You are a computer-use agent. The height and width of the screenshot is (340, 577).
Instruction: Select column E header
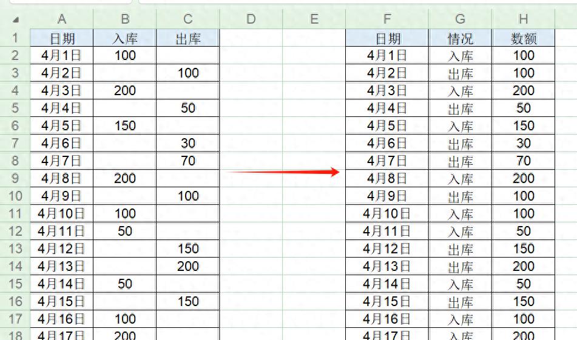pos(314,19)
